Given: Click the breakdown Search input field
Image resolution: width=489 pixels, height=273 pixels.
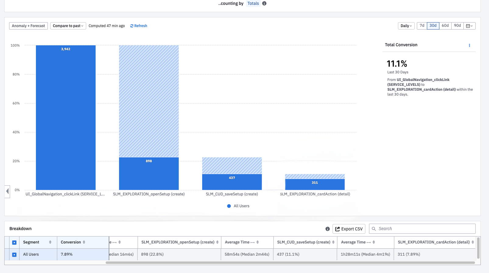Looking at the screenshot, I should tap(422, 229).
